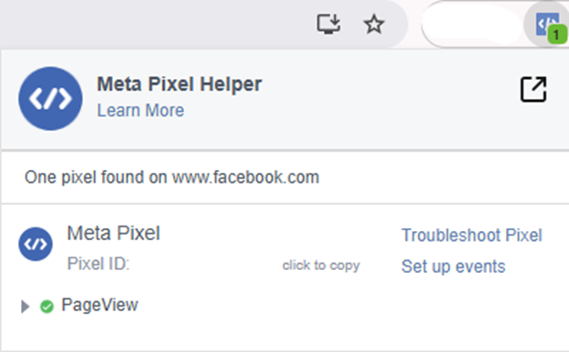The height and width of the screenshot is (352, 569).
Task: Click the green badge showing 1
Action: click(557, 35)
